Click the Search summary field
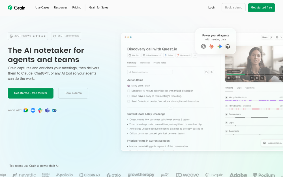Screen dimensions: 283x177 click(150, 72)
